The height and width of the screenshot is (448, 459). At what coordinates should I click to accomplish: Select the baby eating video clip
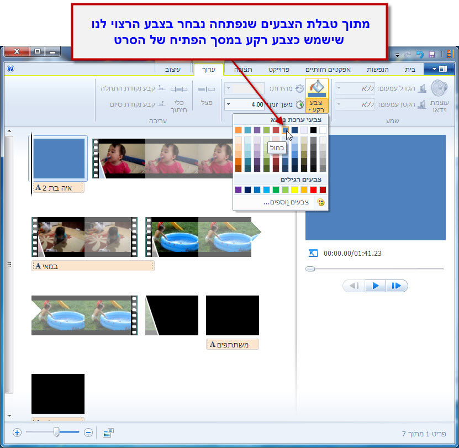162,159
